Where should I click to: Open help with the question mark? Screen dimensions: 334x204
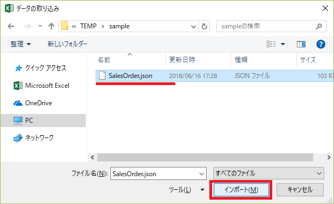tap(320, 44)
